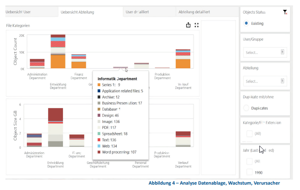This screenshot has width=300, height=190.
Task: Click 'Geschäftsleitung Department' label in lower chart
Action: [x=98, y=165]
